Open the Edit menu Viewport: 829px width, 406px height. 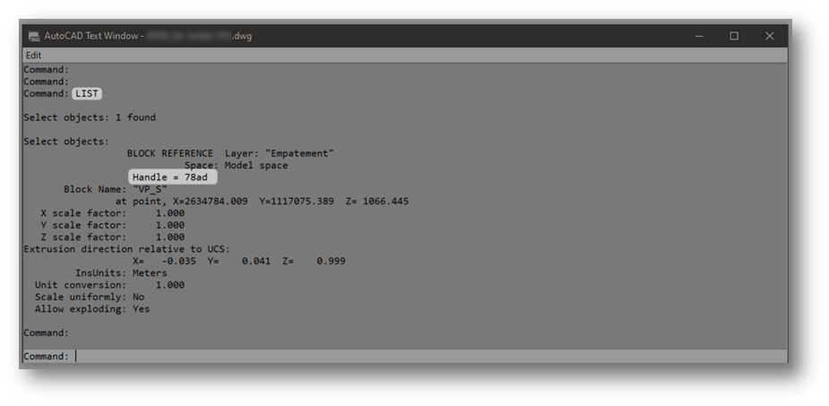33,56
